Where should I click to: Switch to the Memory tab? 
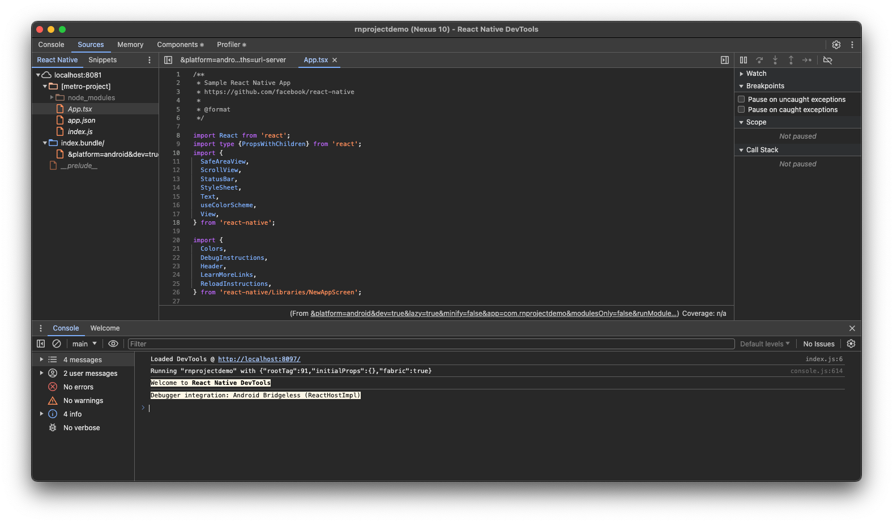click(x=130, y=45)
